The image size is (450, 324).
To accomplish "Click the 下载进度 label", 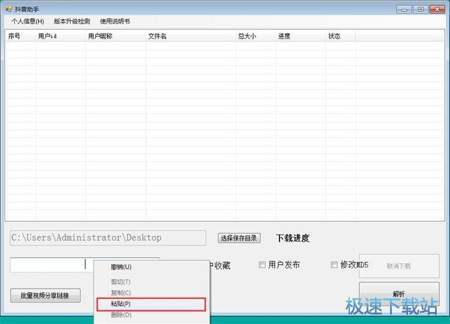I will point(293,238).
